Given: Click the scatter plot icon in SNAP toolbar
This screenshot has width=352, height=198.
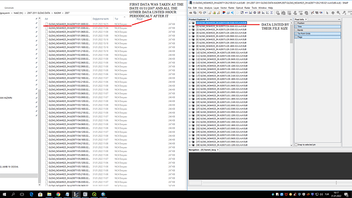Looking at the screenshot, I should click(267, 13).
